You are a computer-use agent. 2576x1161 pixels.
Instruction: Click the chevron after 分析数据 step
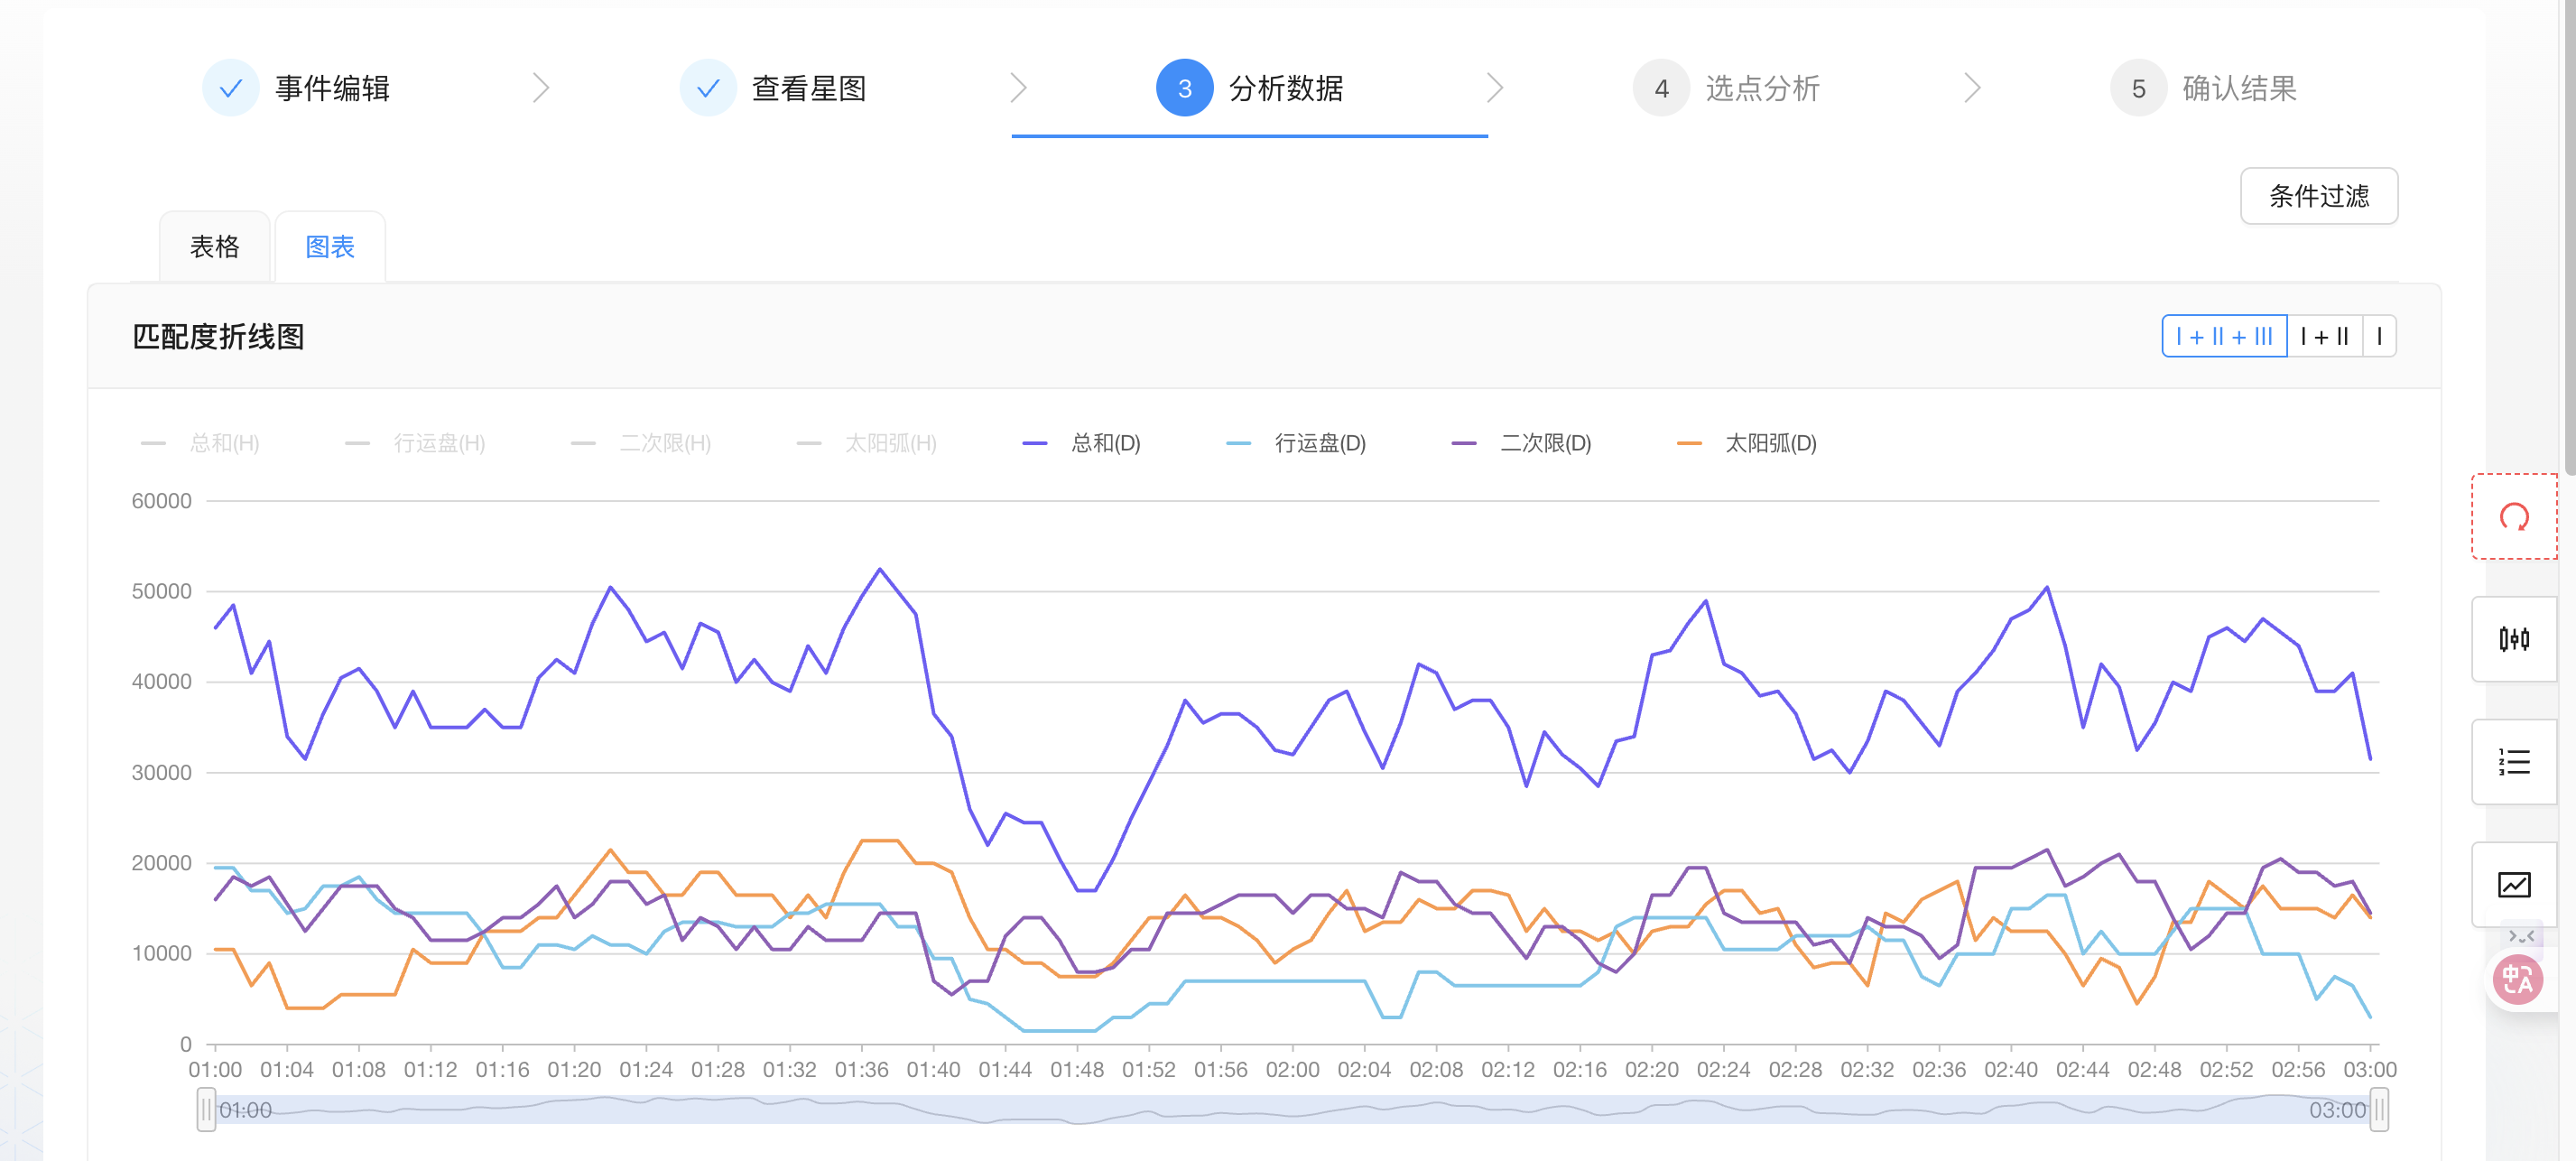click(1494, 89)
